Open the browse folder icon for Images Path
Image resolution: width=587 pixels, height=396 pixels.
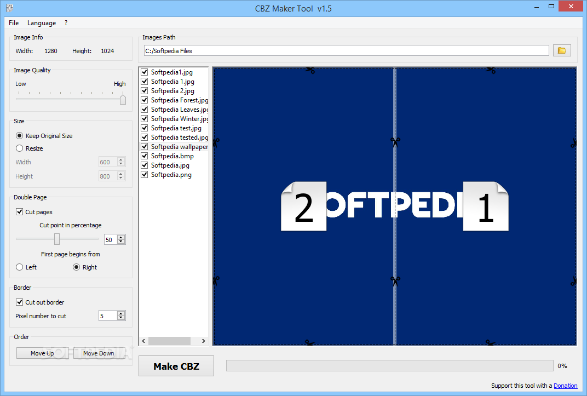click(x=562, y=50)
